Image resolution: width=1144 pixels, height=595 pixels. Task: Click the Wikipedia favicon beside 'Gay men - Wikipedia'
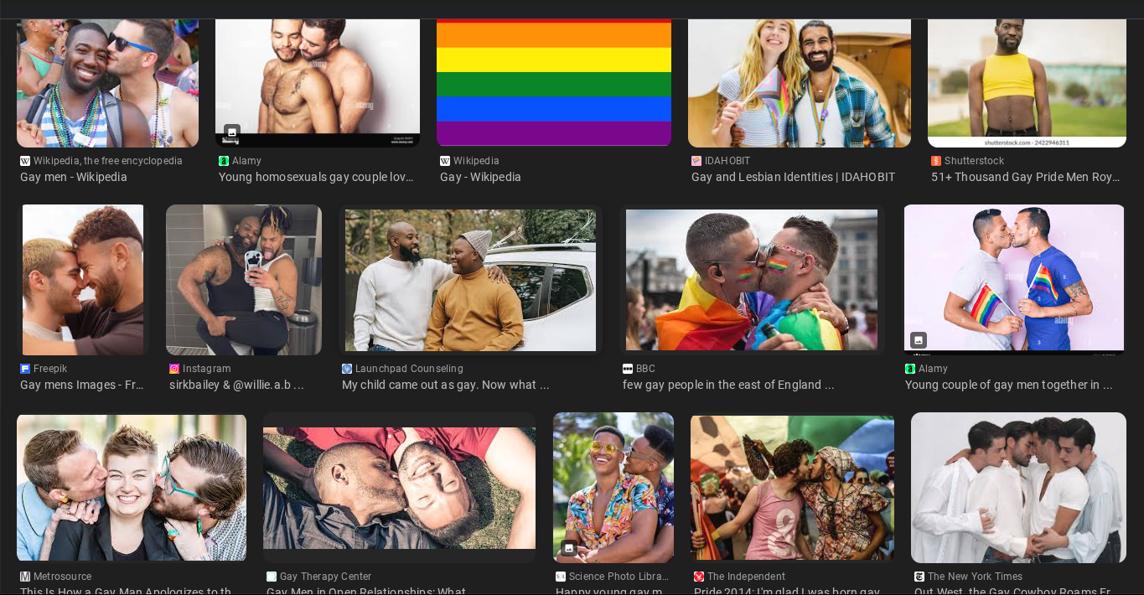tap(25, 161)
